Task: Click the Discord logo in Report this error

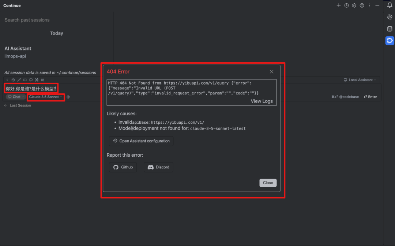Action: pyautogui.click(x=151, y=167)
